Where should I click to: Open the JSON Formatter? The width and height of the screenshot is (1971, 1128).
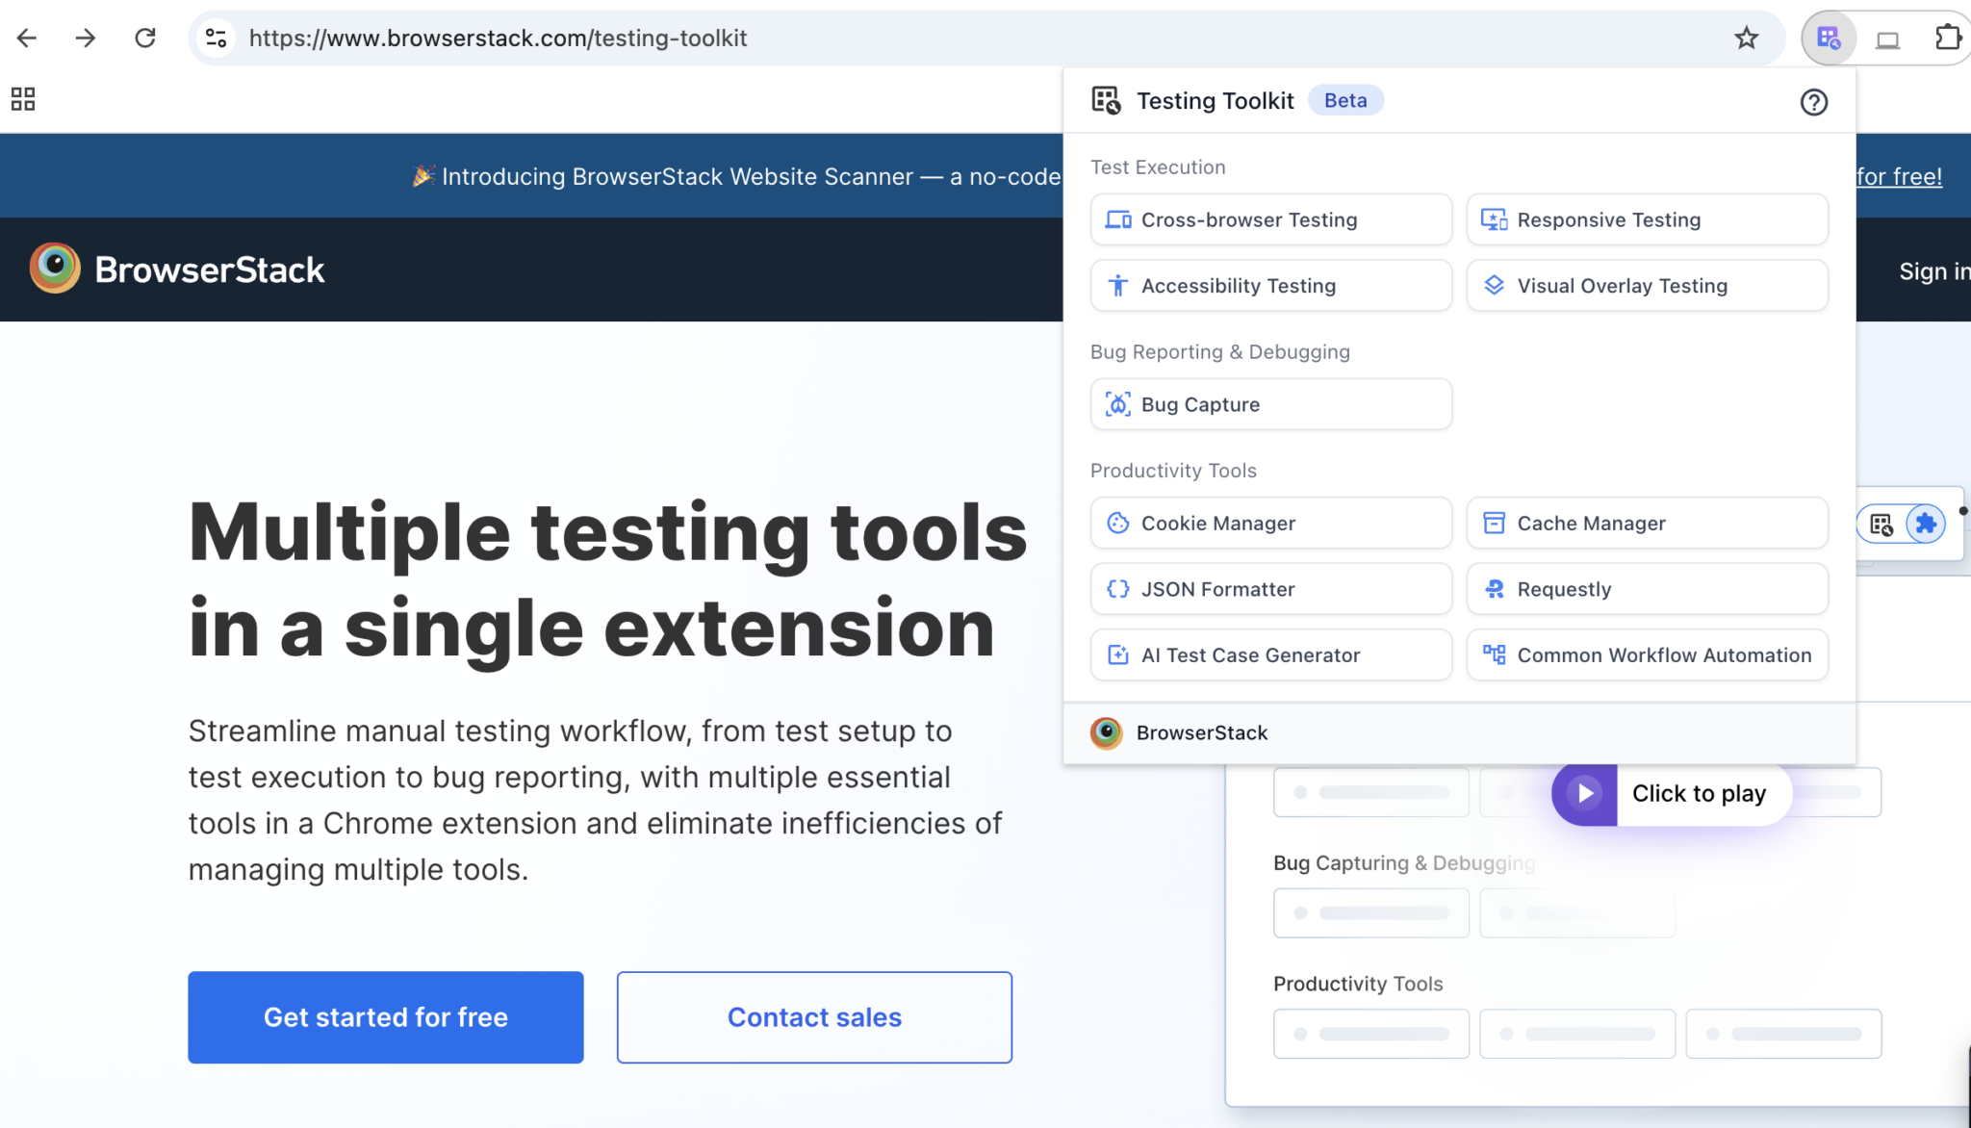tap(1270, 588)
